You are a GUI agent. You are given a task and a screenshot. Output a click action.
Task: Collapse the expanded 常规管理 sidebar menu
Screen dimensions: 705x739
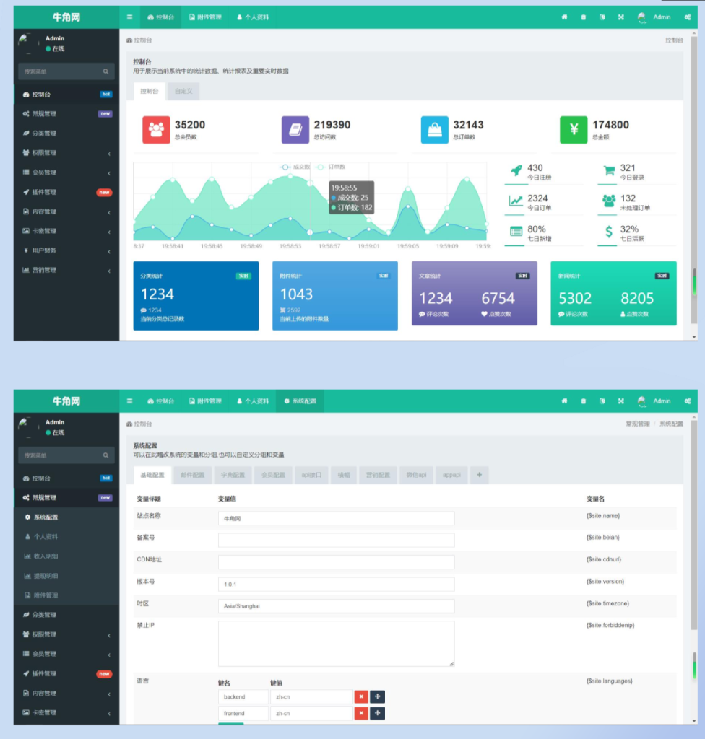click(x=66, y=497)
